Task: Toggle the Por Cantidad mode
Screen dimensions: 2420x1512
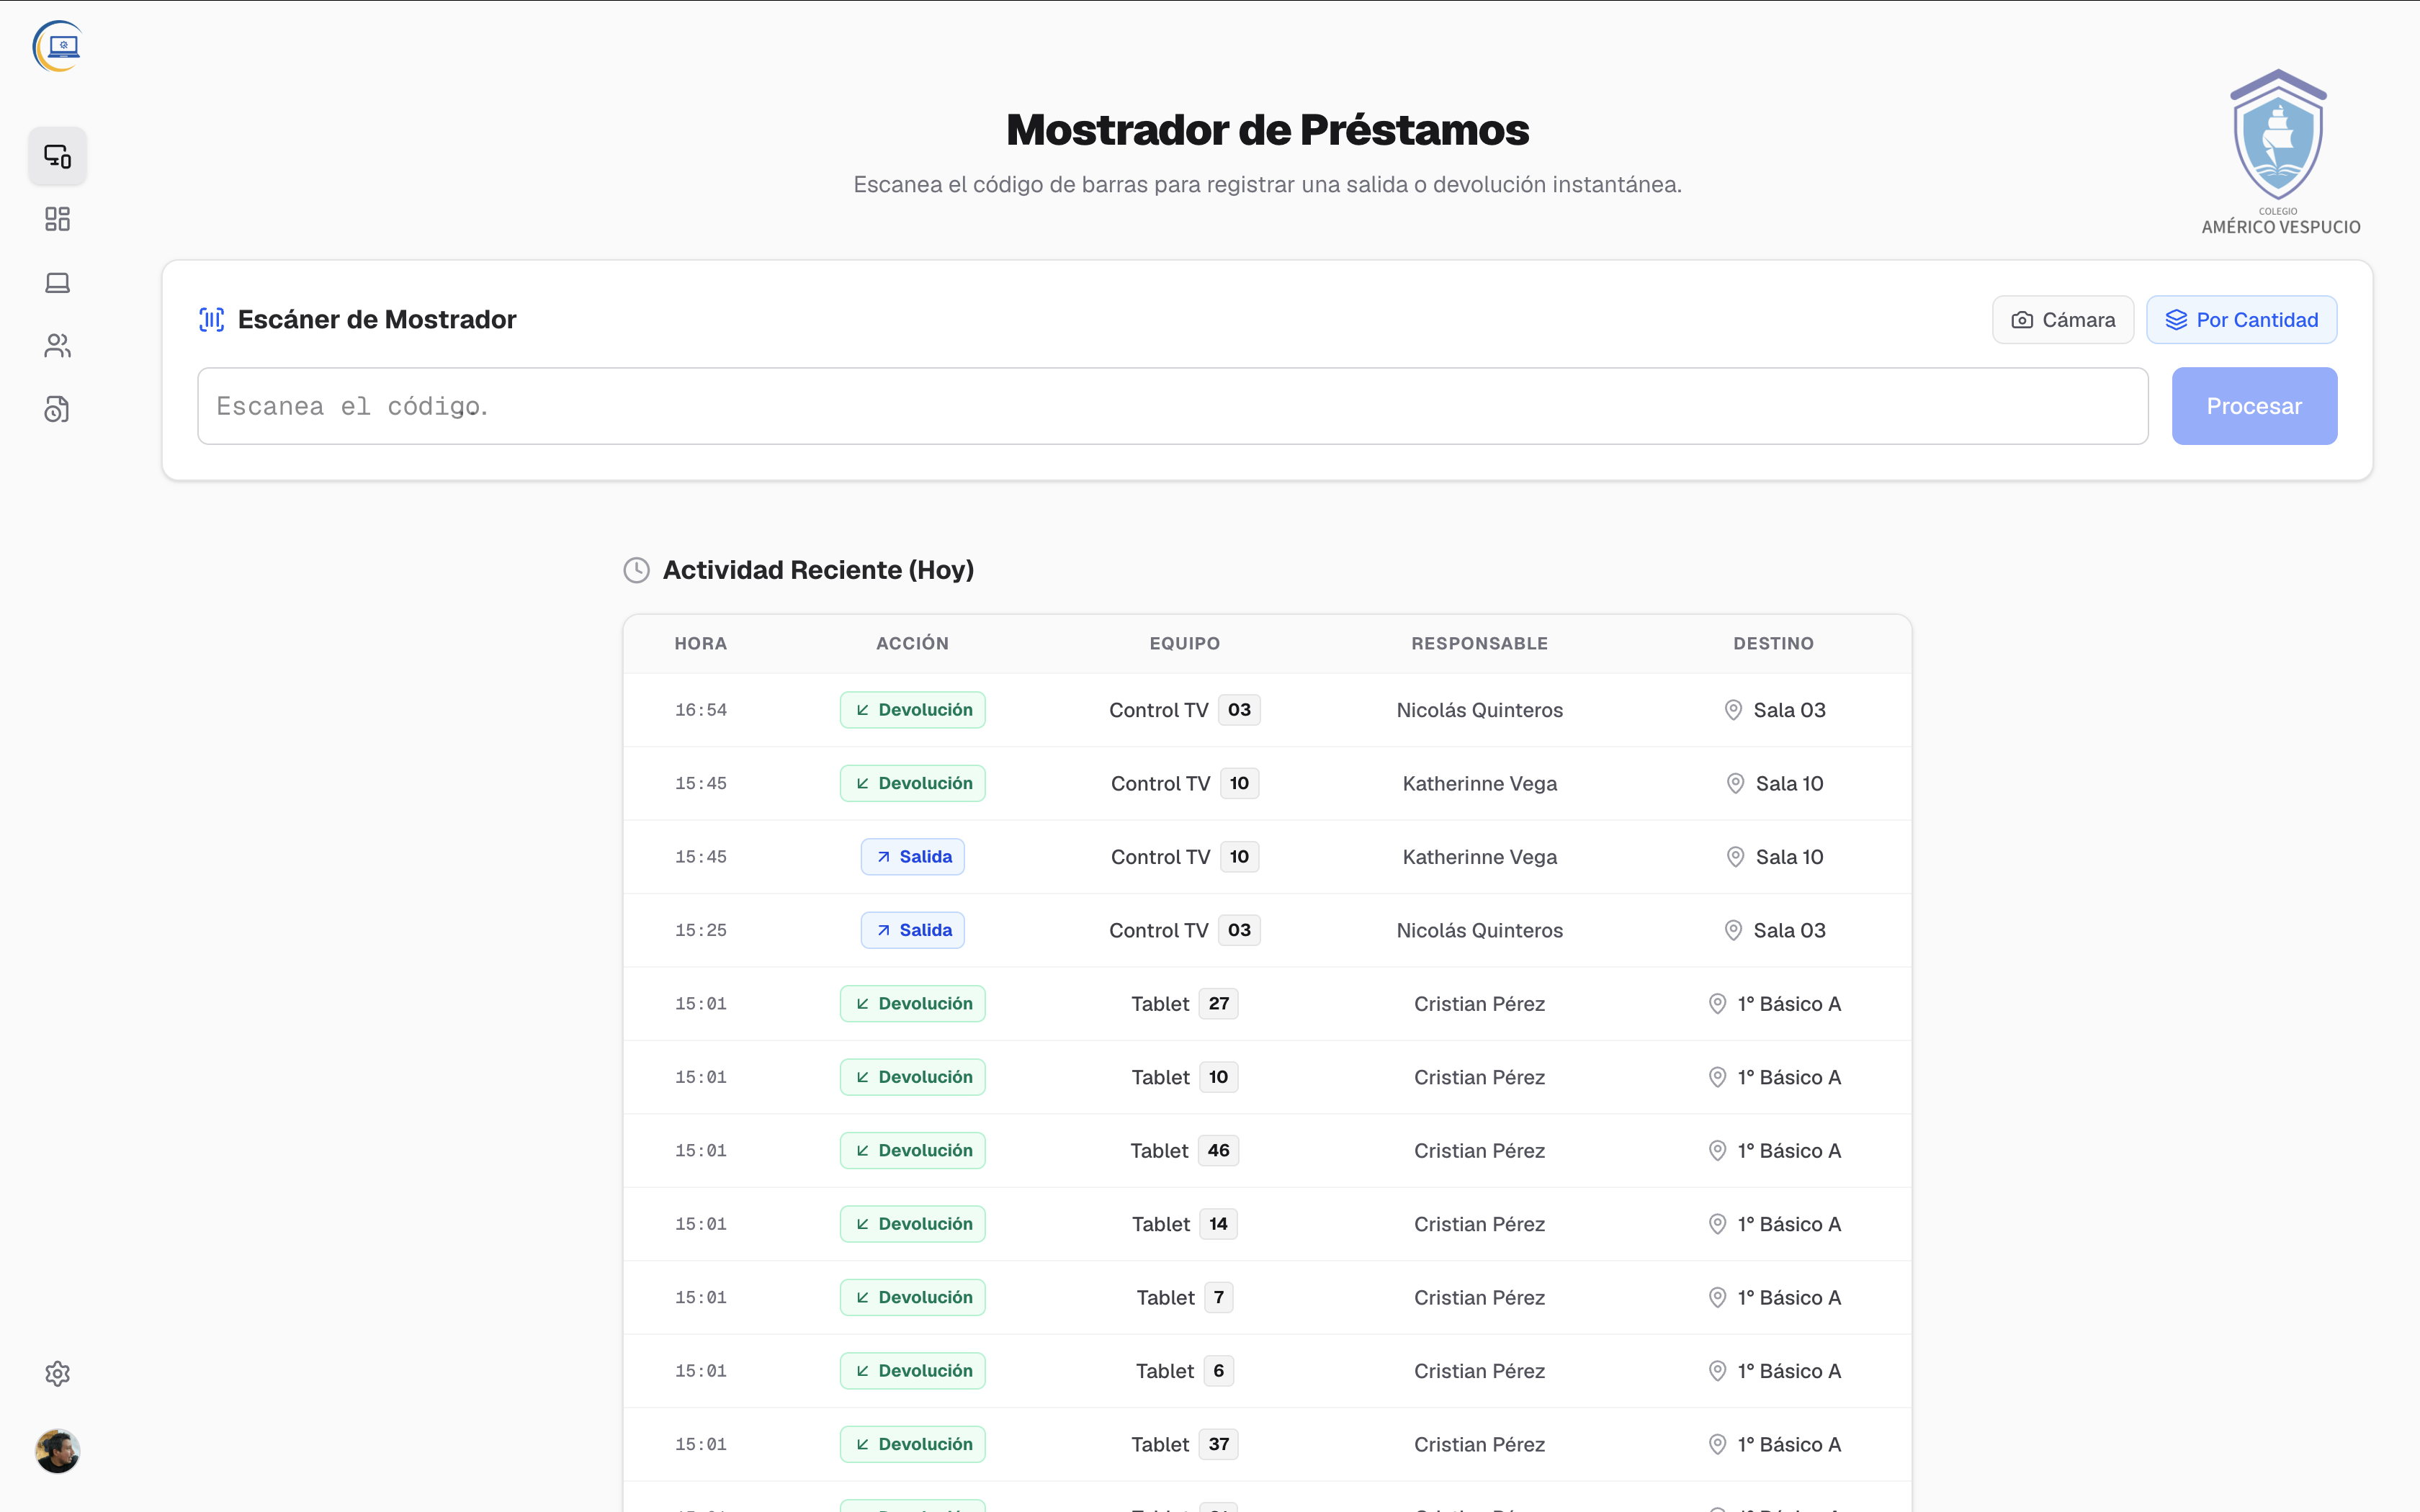Action: coord(2241,320)
